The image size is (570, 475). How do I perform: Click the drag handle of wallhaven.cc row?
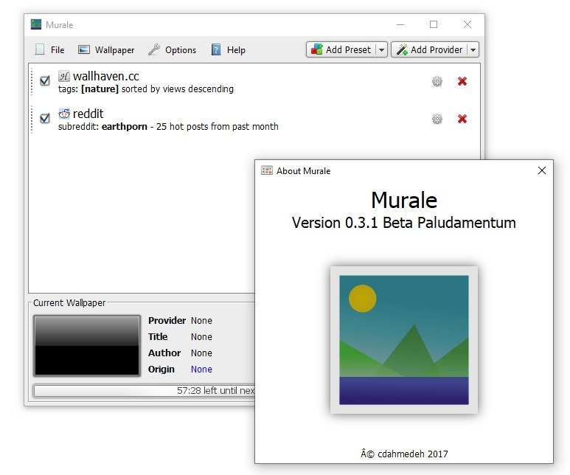coord(32,81)
